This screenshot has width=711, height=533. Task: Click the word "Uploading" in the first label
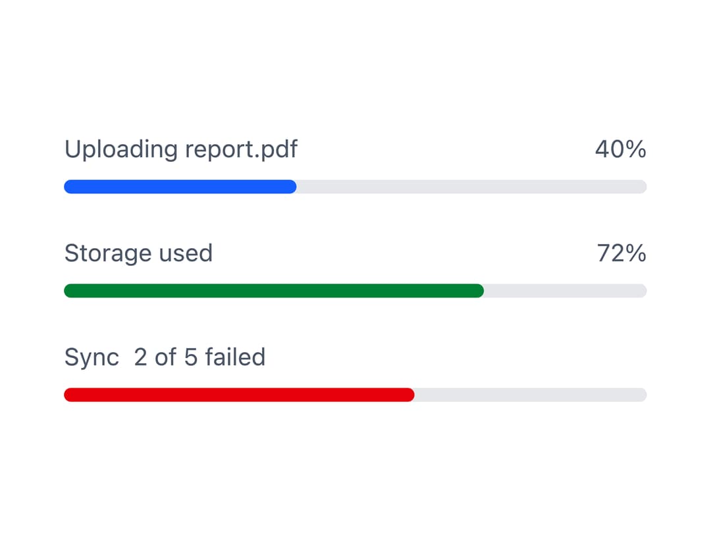(121, 149)
